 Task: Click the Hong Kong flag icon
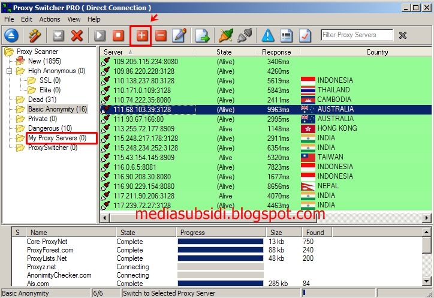click(x=308, y=128)
